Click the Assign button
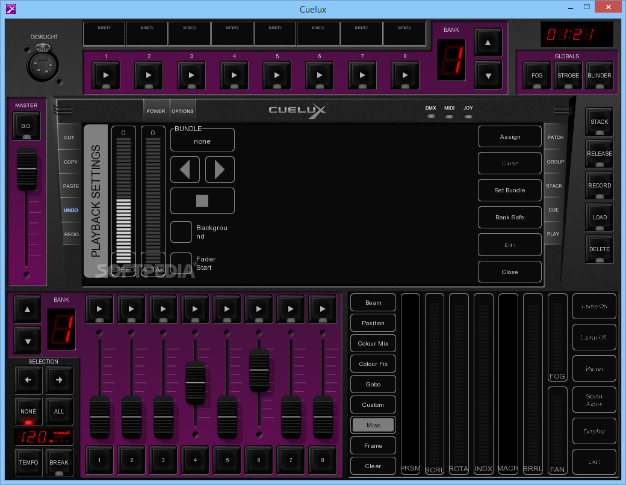This screenshot has height=485, width=626. click(510, 136)
